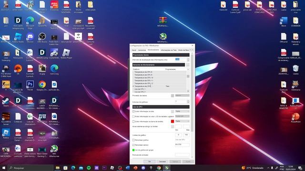Increase 'Colunas de gráficos' spinner value

[188, 101]
